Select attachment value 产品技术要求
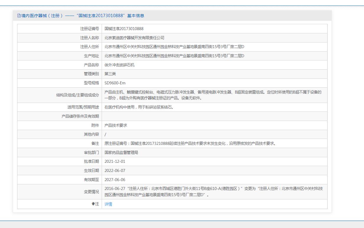Screen dimensions: 364x228 pos(116,125)
